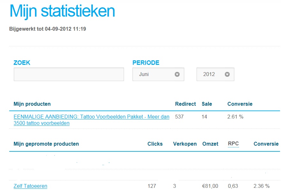Click the Clicks column header

[x=155, y=144]
